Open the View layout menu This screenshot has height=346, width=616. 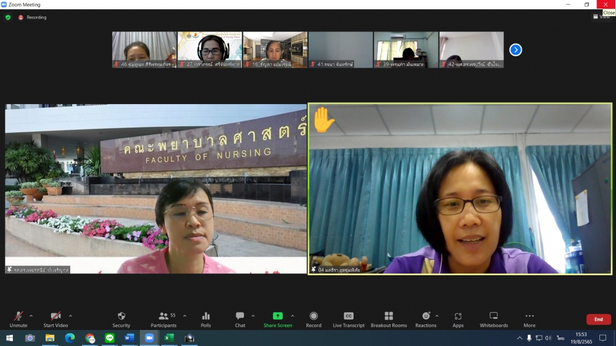602,17
